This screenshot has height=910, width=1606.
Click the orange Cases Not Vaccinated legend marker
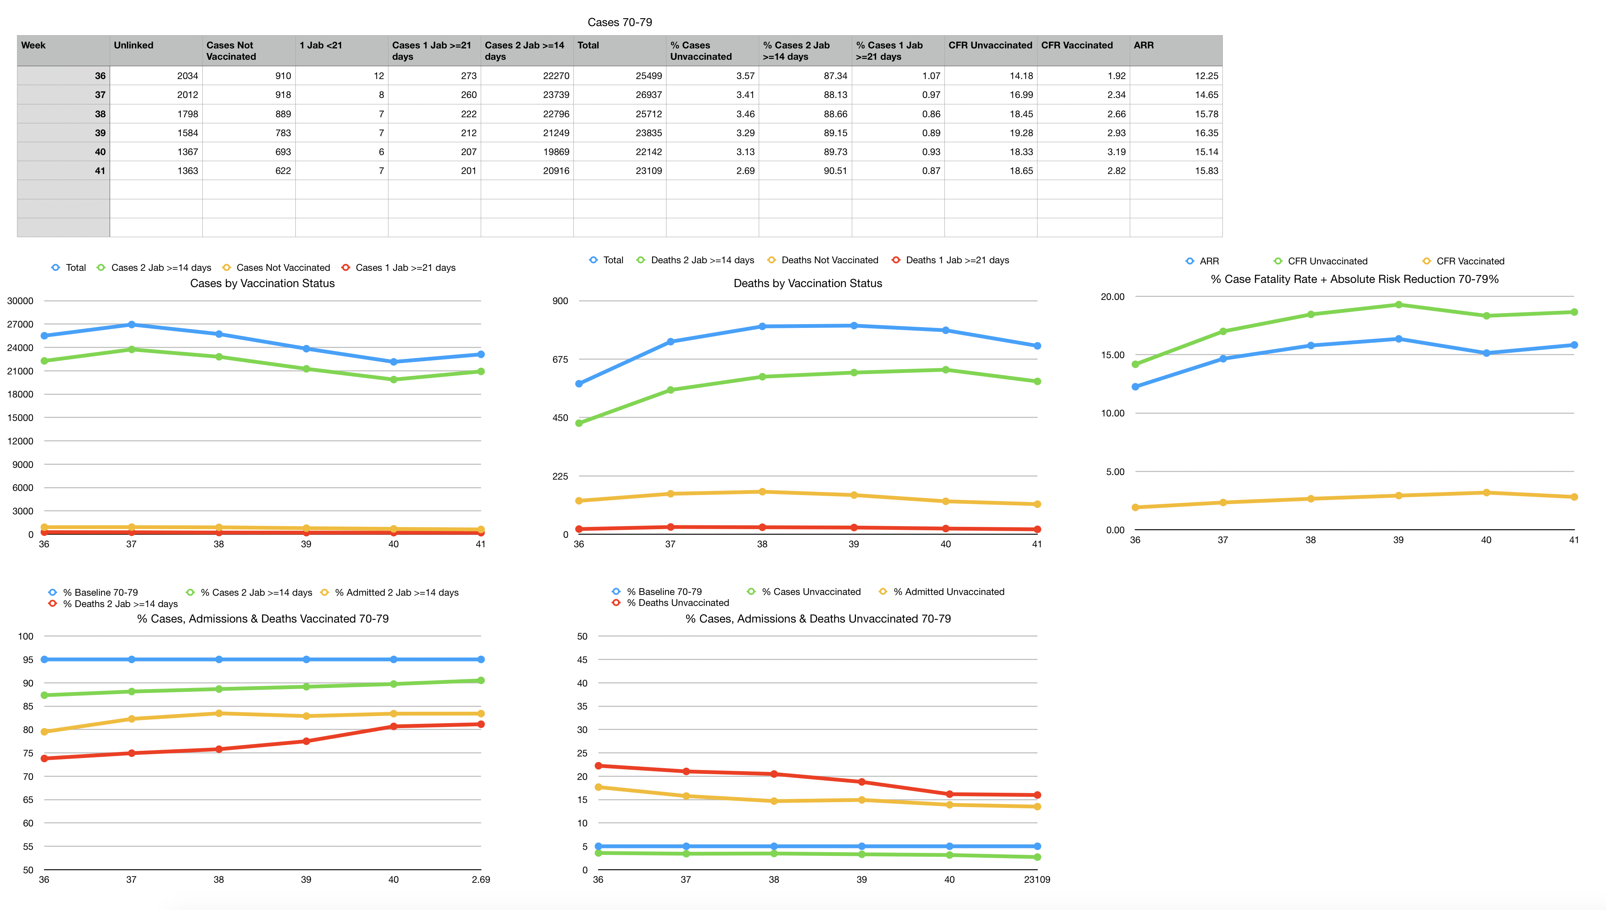(x=226, y=267)
